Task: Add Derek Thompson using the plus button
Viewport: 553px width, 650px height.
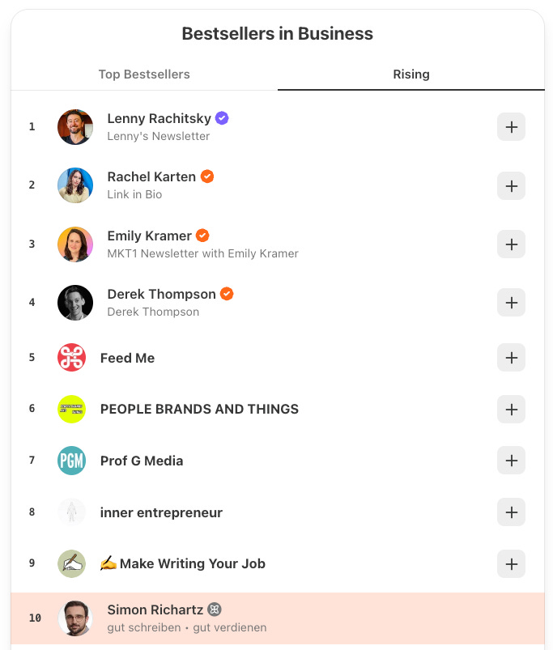Action: tap(511, 303)
